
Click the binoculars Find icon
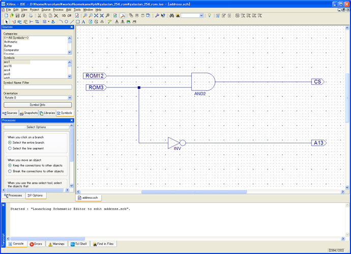pos(172,15)
